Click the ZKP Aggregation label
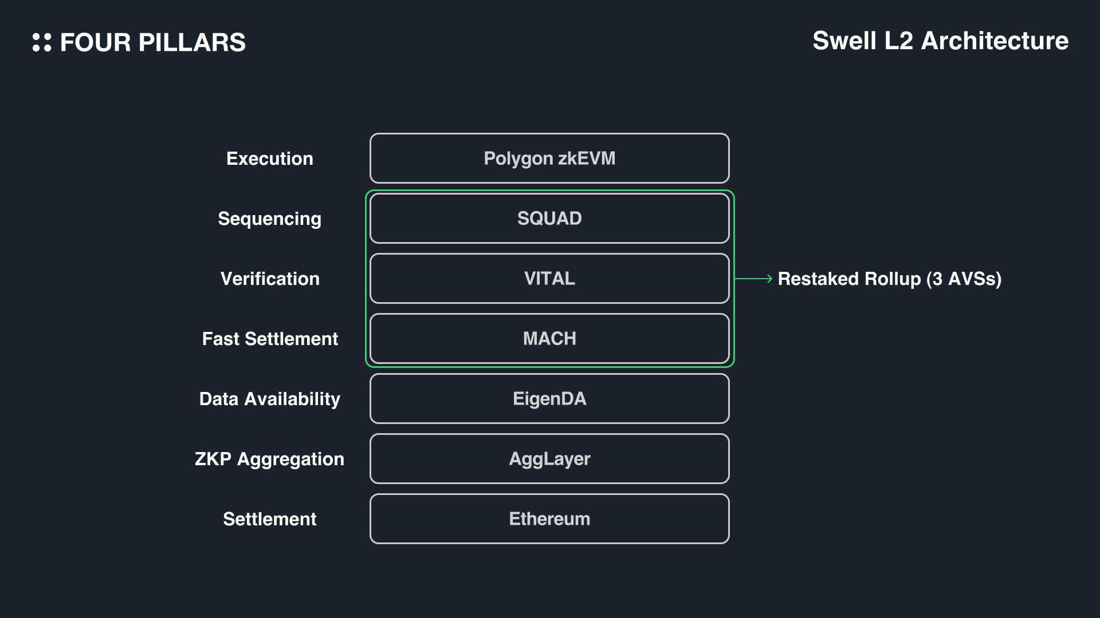 tap(270, 459)
